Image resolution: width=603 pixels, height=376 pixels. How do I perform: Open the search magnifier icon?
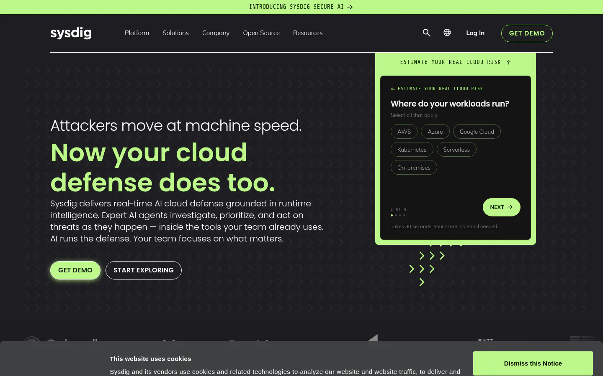click(426, 33)
